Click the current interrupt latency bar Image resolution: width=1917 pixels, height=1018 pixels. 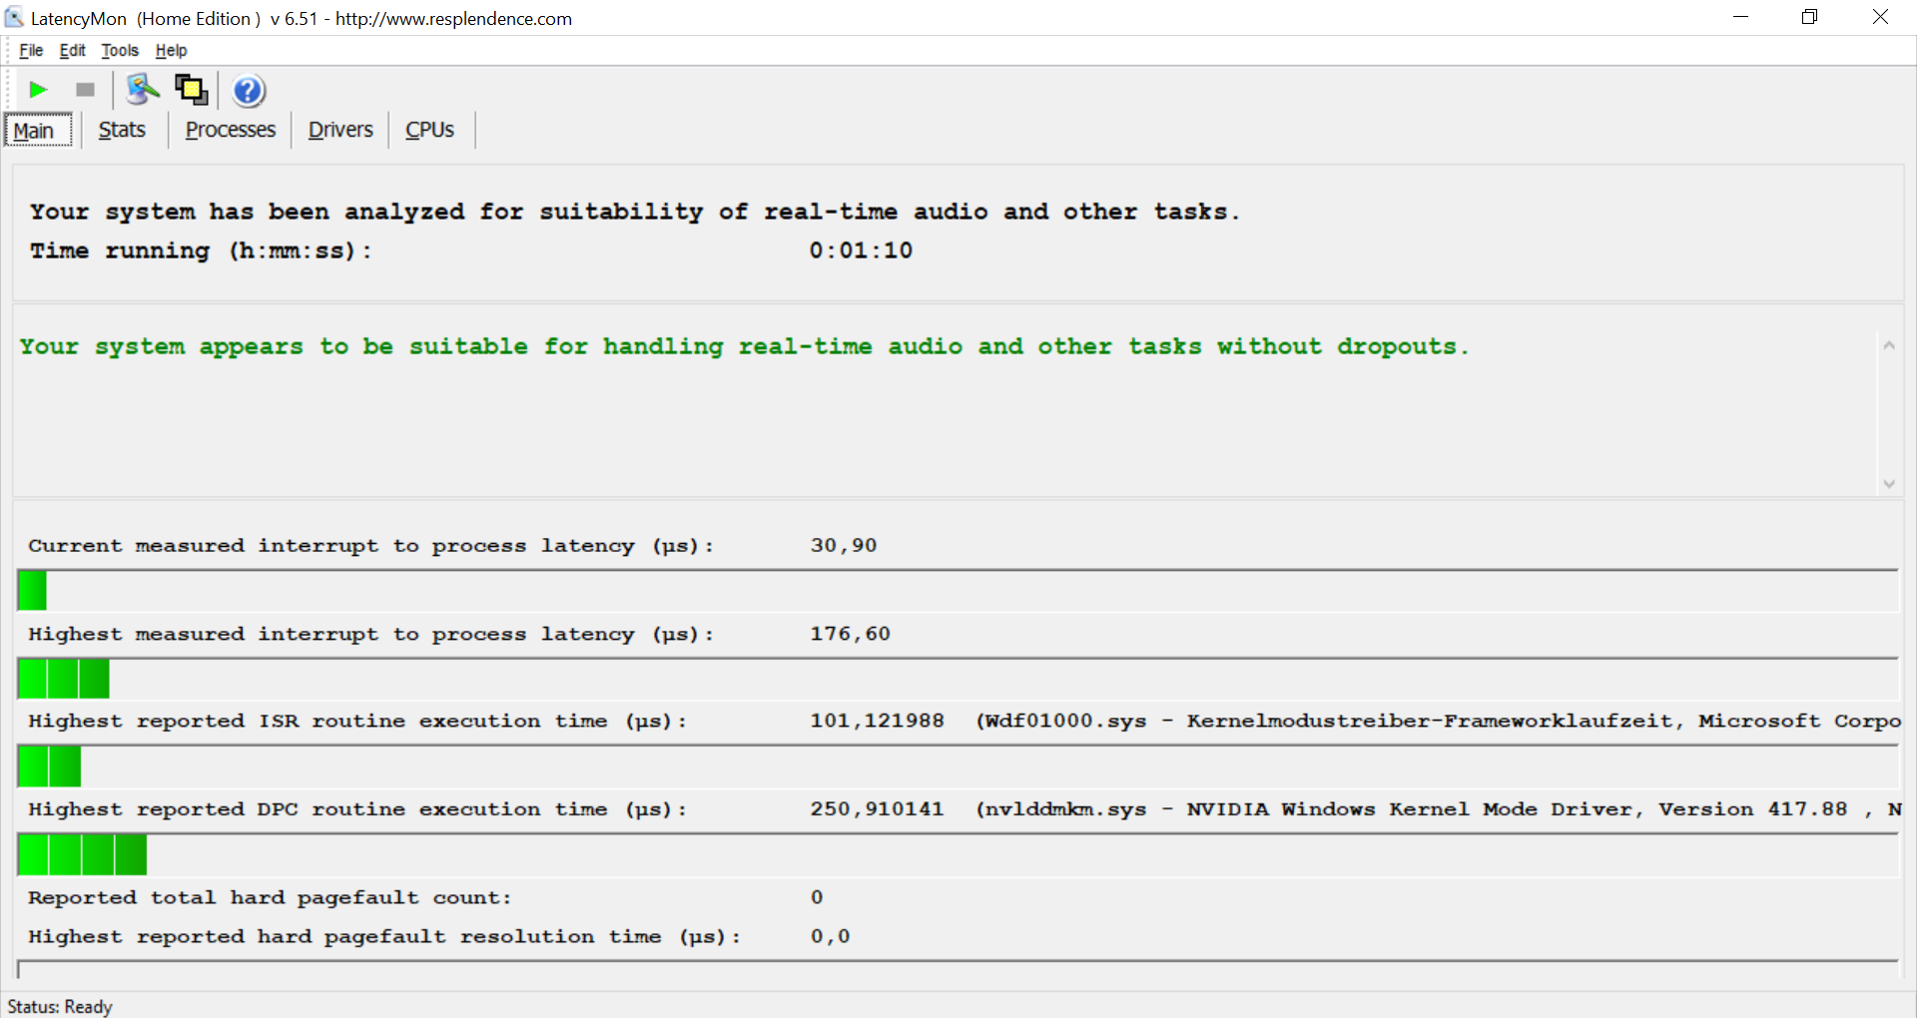[x=958, y=591]
